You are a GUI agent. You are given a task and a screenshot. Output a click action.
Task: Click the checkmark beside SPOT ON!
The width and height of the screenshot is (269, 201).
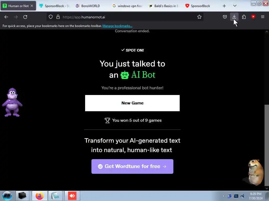pyautogui.click(x=123, y=50)
